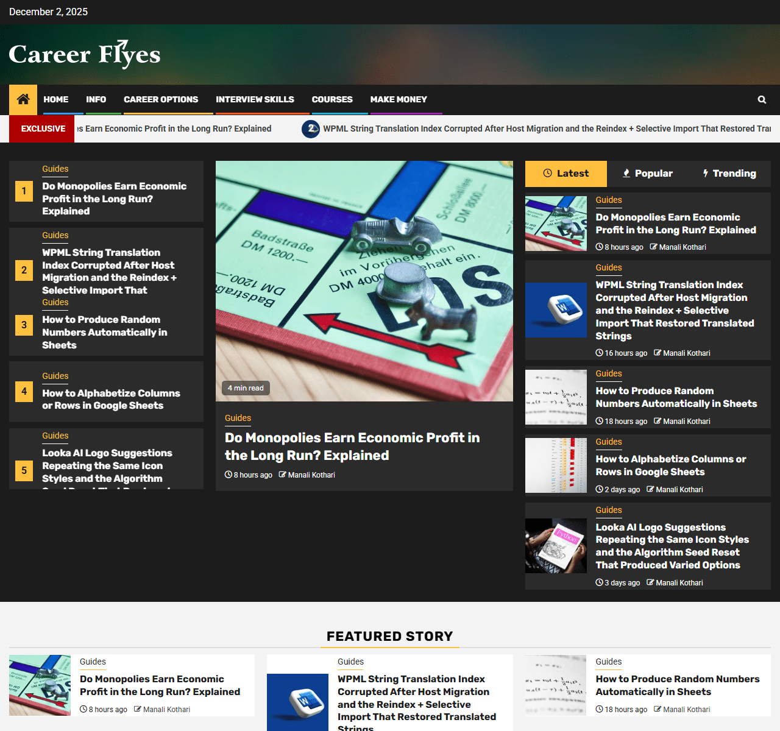Viewport: 780px width, 731px height.
Task: Open the Interview Skills menu item
Action: [255, 99]
